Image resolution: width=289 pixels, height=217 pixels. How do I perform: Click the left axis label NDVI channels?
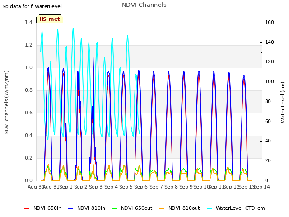coord(6,103)
